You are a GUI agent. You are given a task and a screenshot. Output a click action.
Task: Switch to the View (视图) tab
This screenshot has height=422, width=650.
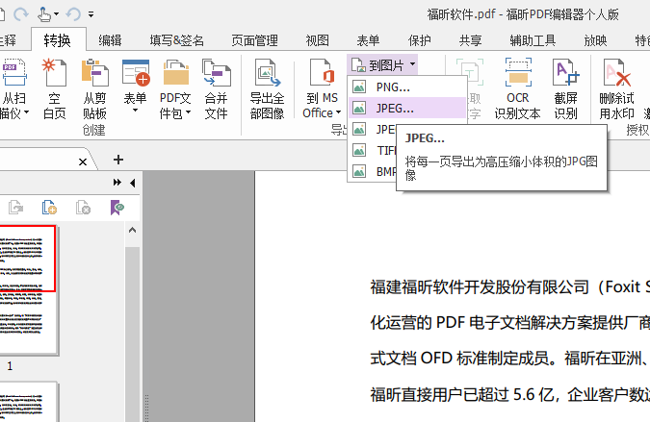[317, 40]
